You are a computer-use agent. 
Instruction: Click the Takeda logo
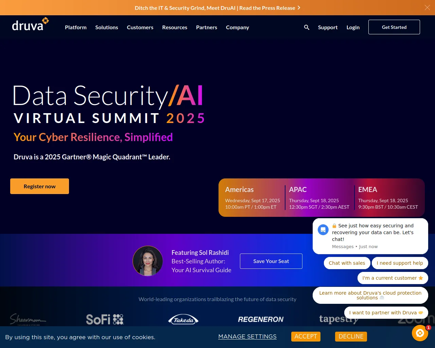point(183,319)
